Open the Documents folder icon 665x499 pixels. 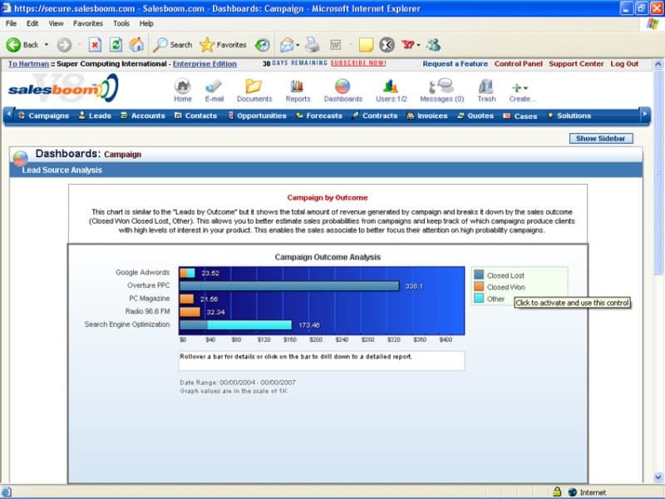(x=254, y=86)
